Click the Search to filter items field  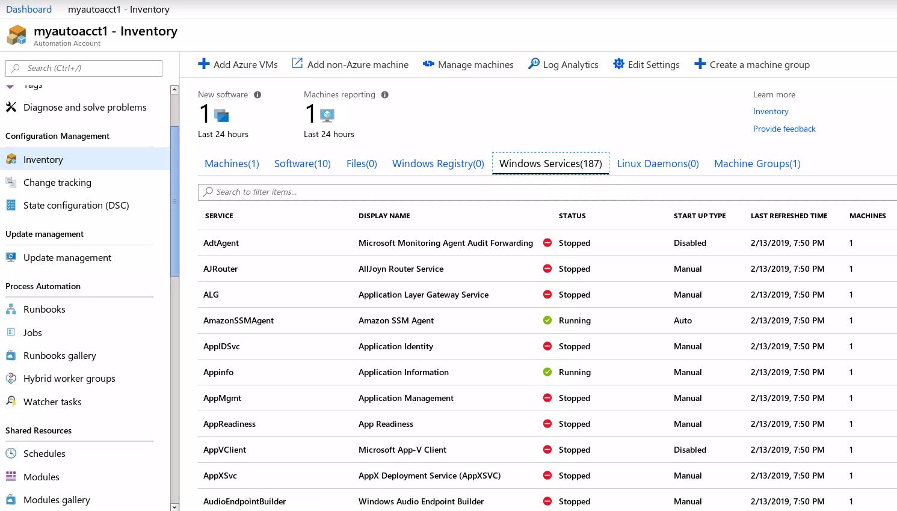click(541, 192)
